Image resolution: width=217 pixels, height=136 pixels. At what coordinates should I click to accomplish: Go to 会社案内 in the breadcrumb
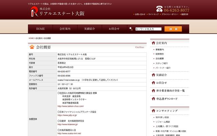click(x=39, y=38)
